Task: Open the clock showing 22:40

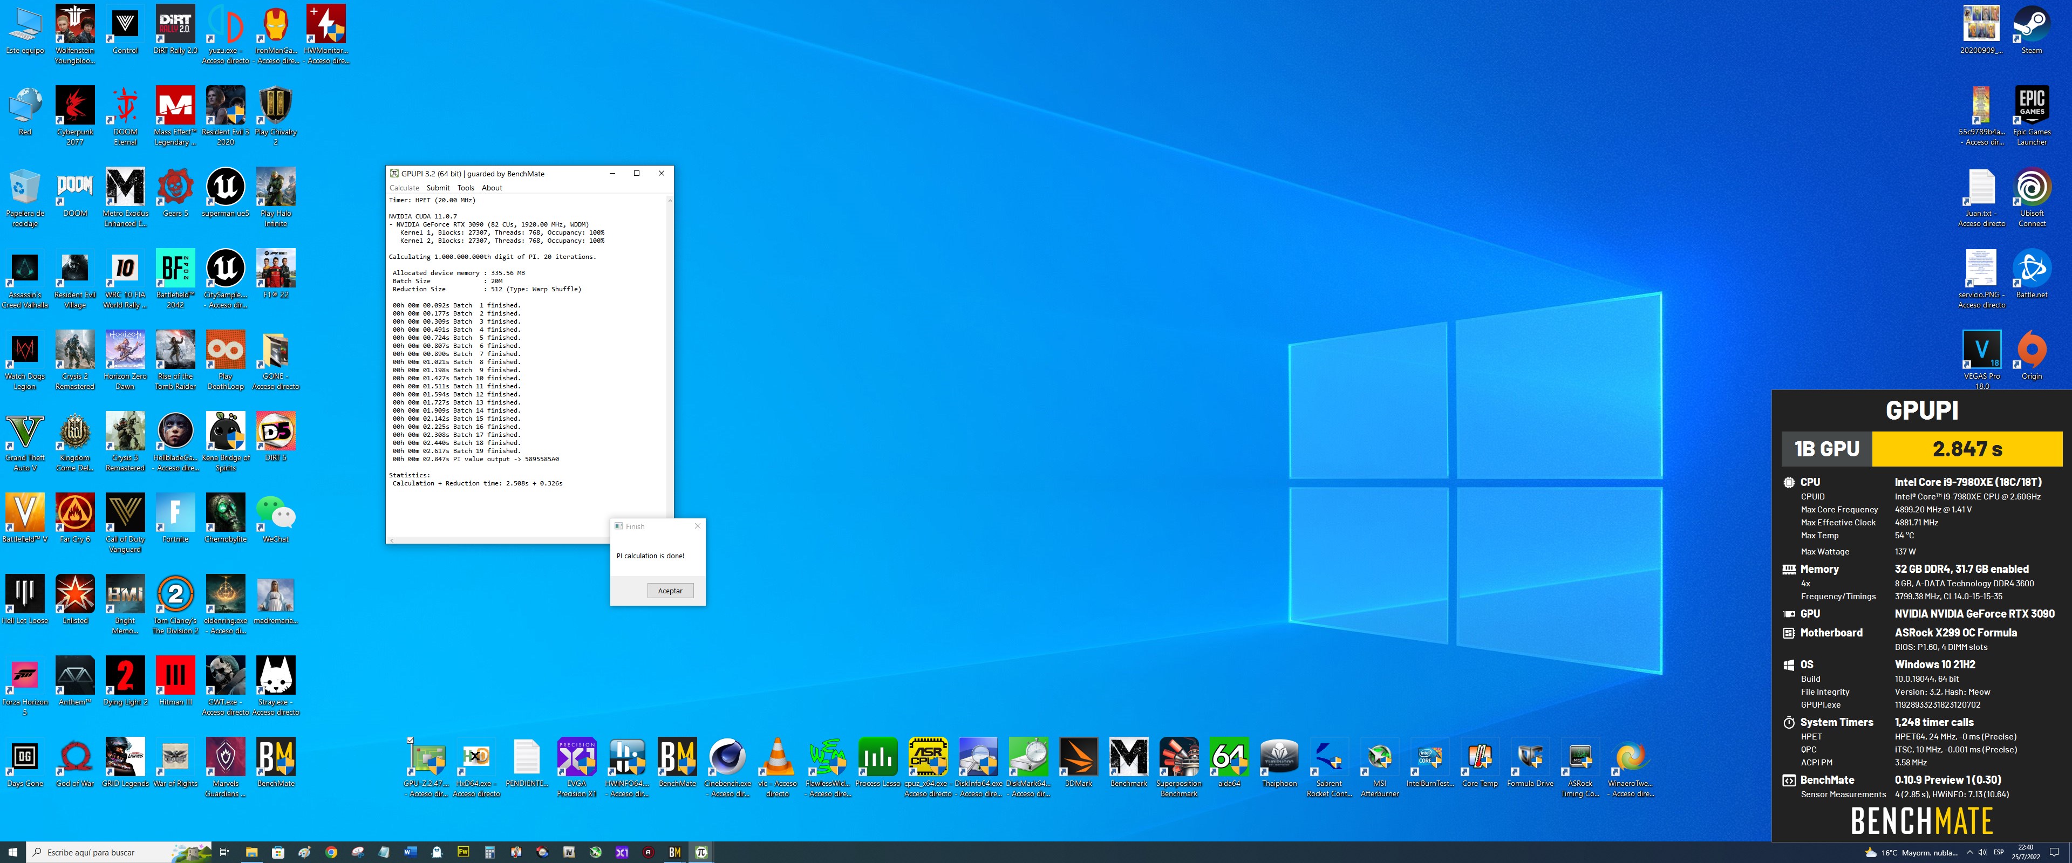Action: click(2026, 853)
